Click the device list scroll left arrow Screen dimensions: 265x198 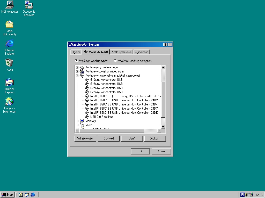pos(77,131)
